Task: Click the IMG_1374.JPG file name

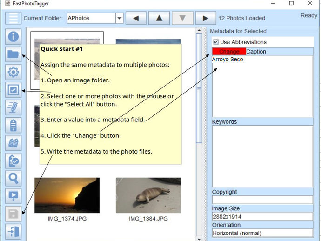Action: click(67, 219)
